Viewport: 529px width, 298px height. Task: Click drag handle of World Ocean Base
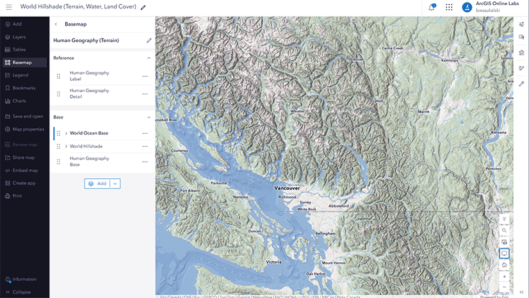tap(58, 133)
